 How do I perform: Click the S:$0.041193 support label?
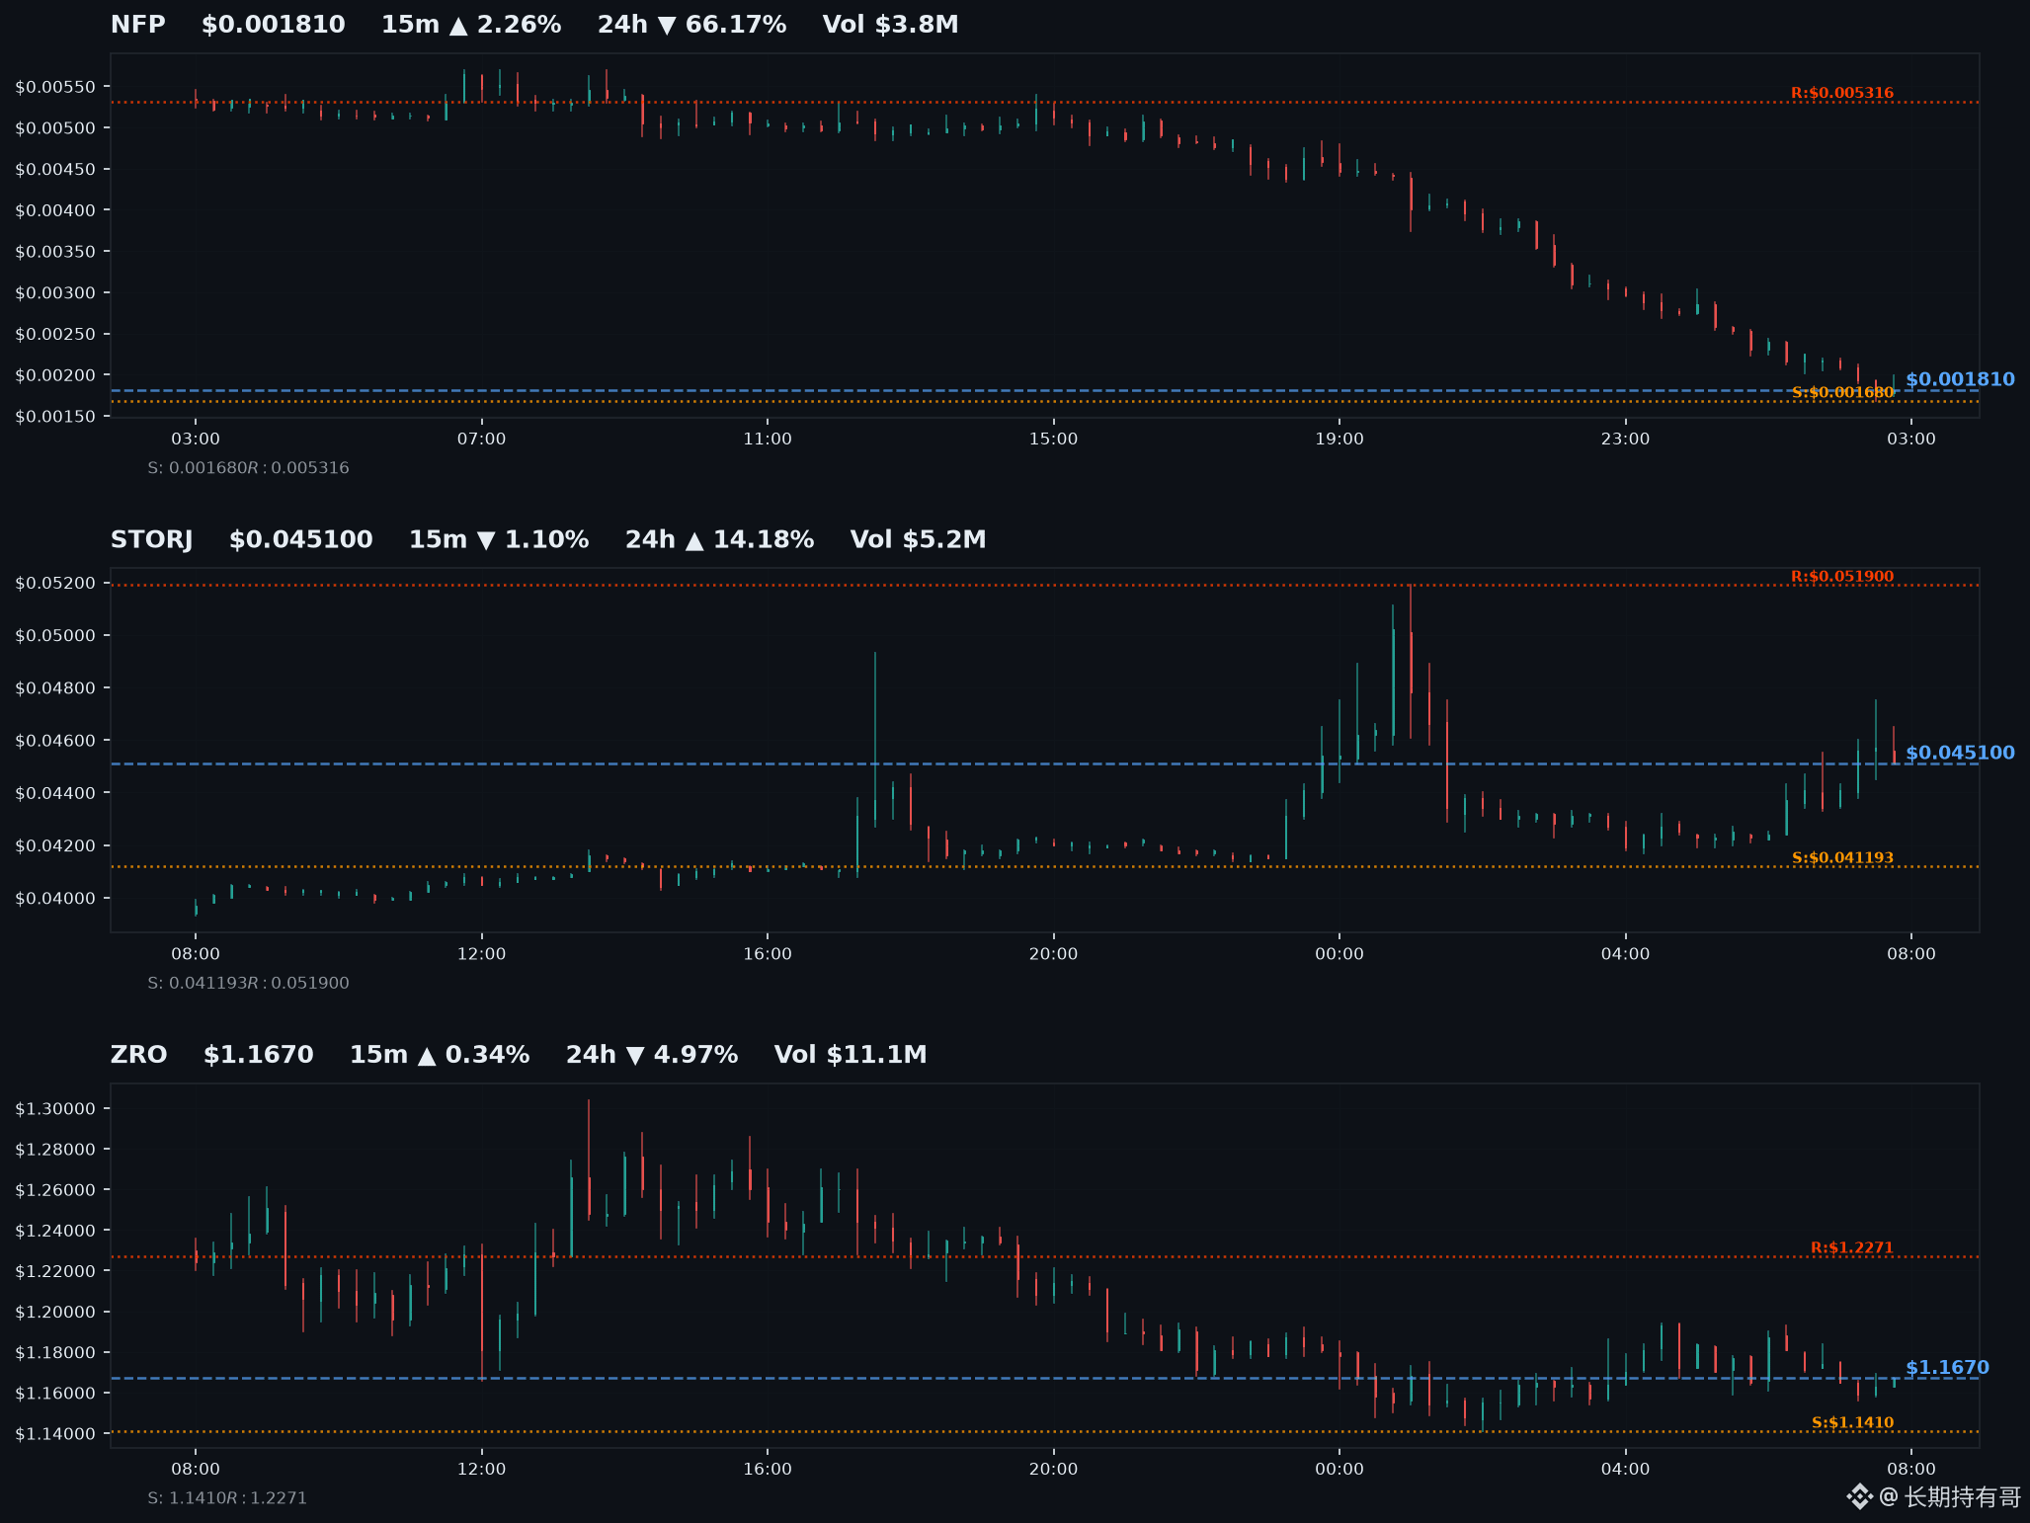coord(1843,858)
